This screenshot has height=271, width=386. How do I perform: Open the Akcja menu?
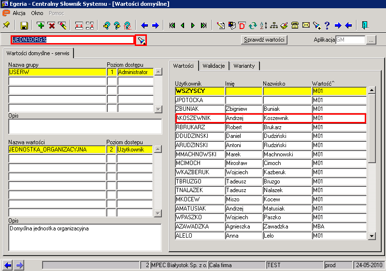coord(19,13)
